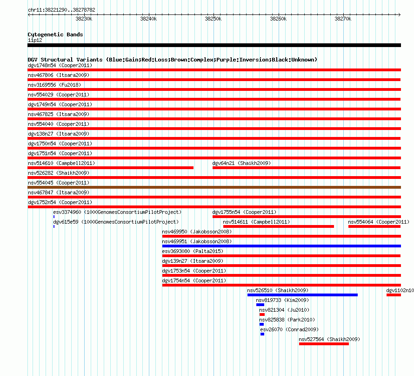Click the 38240k ruler label
414x376 pixels.
click(x=148, y=19)
